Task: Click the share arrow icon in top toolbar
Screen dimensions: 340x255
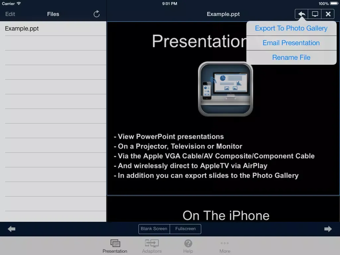Action: coord(301,14)
